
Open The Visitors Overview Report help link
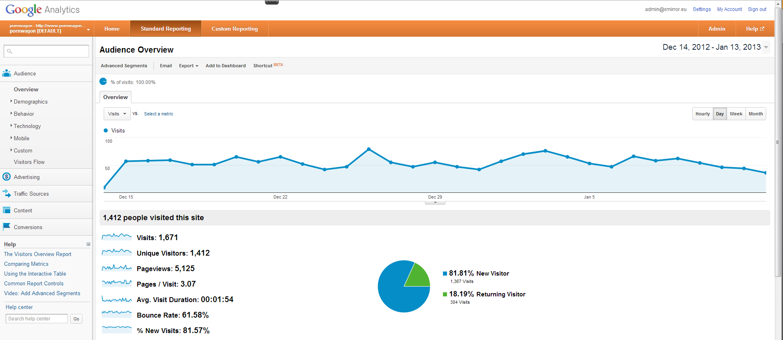[38, 254]
